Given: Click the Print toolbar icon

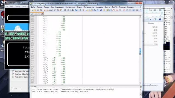Looking at the screenshot, I should tap(50, 10).
